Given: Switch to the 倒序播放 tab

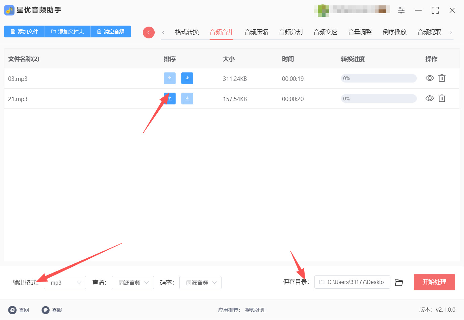Looking at the screenshot, I should (394, 32).
